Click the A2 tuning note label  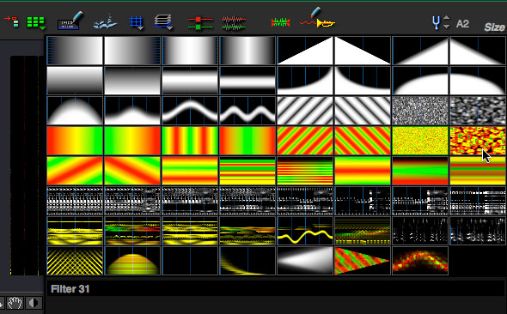(x=462, y=23)
